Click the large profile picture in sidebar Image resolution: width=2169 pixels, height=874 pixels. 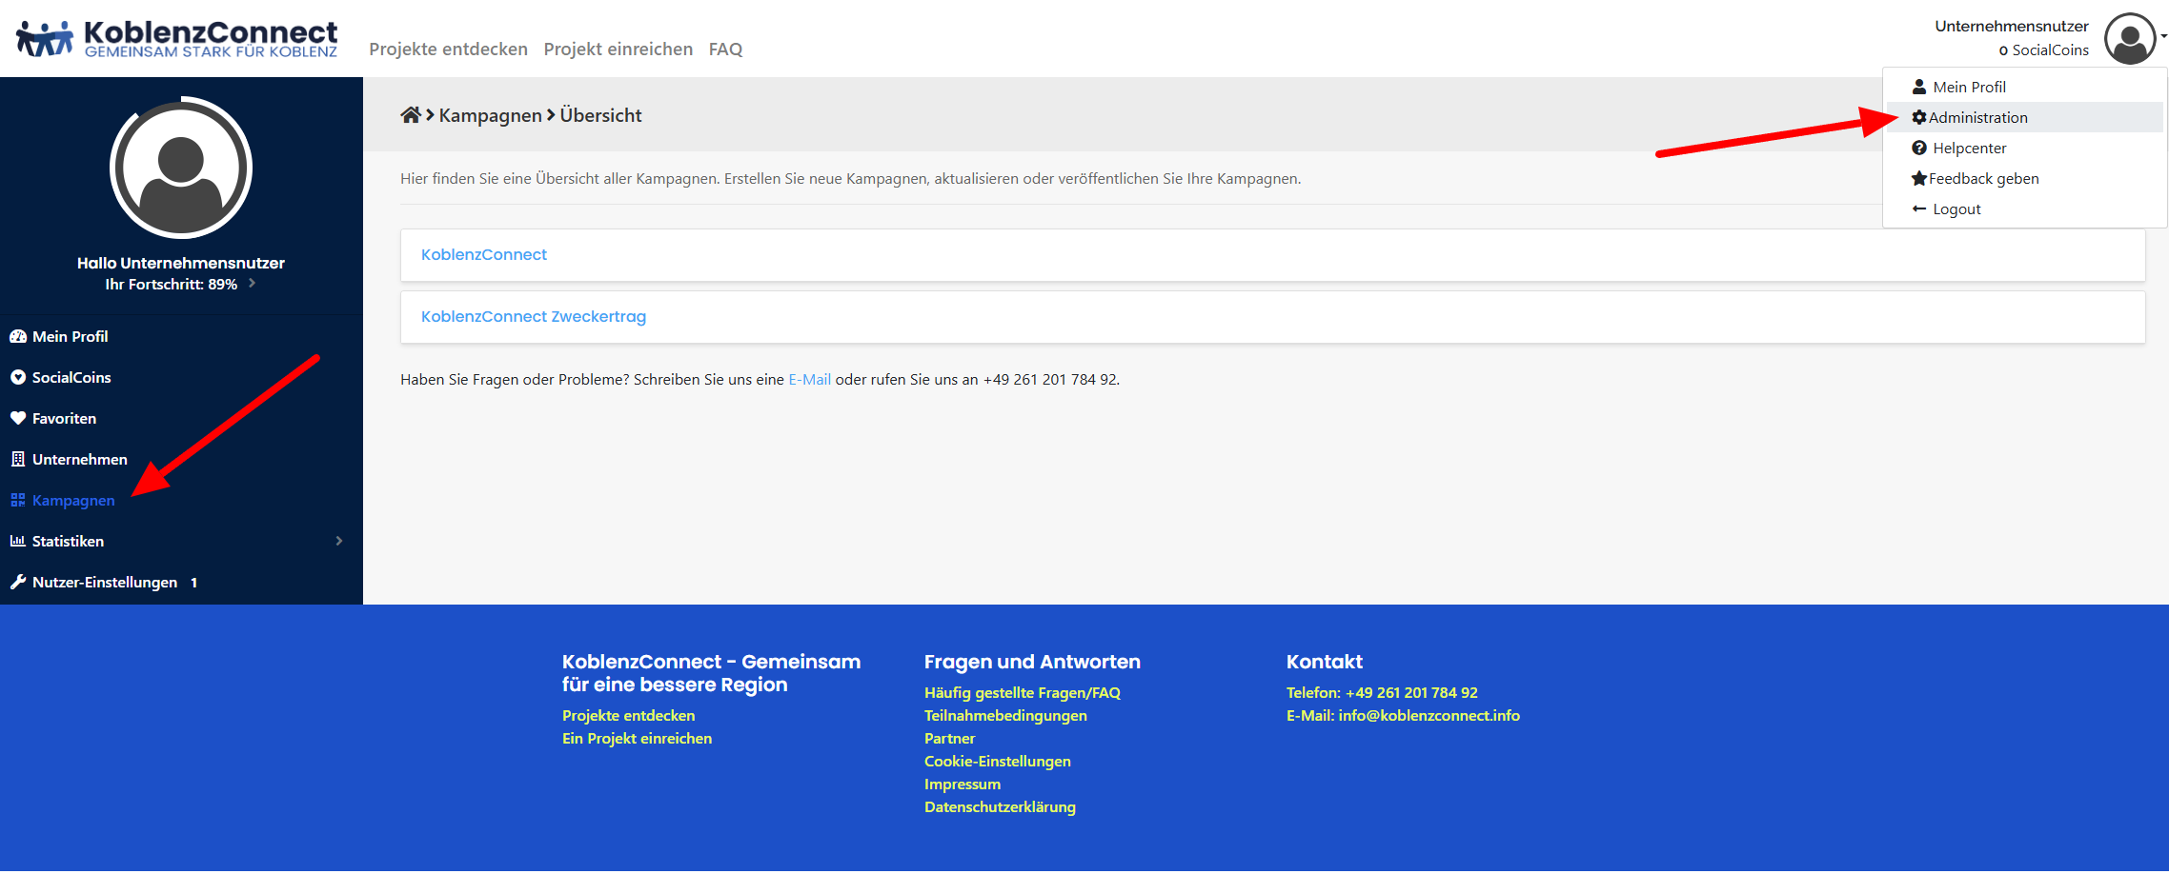tap(181, 169)
